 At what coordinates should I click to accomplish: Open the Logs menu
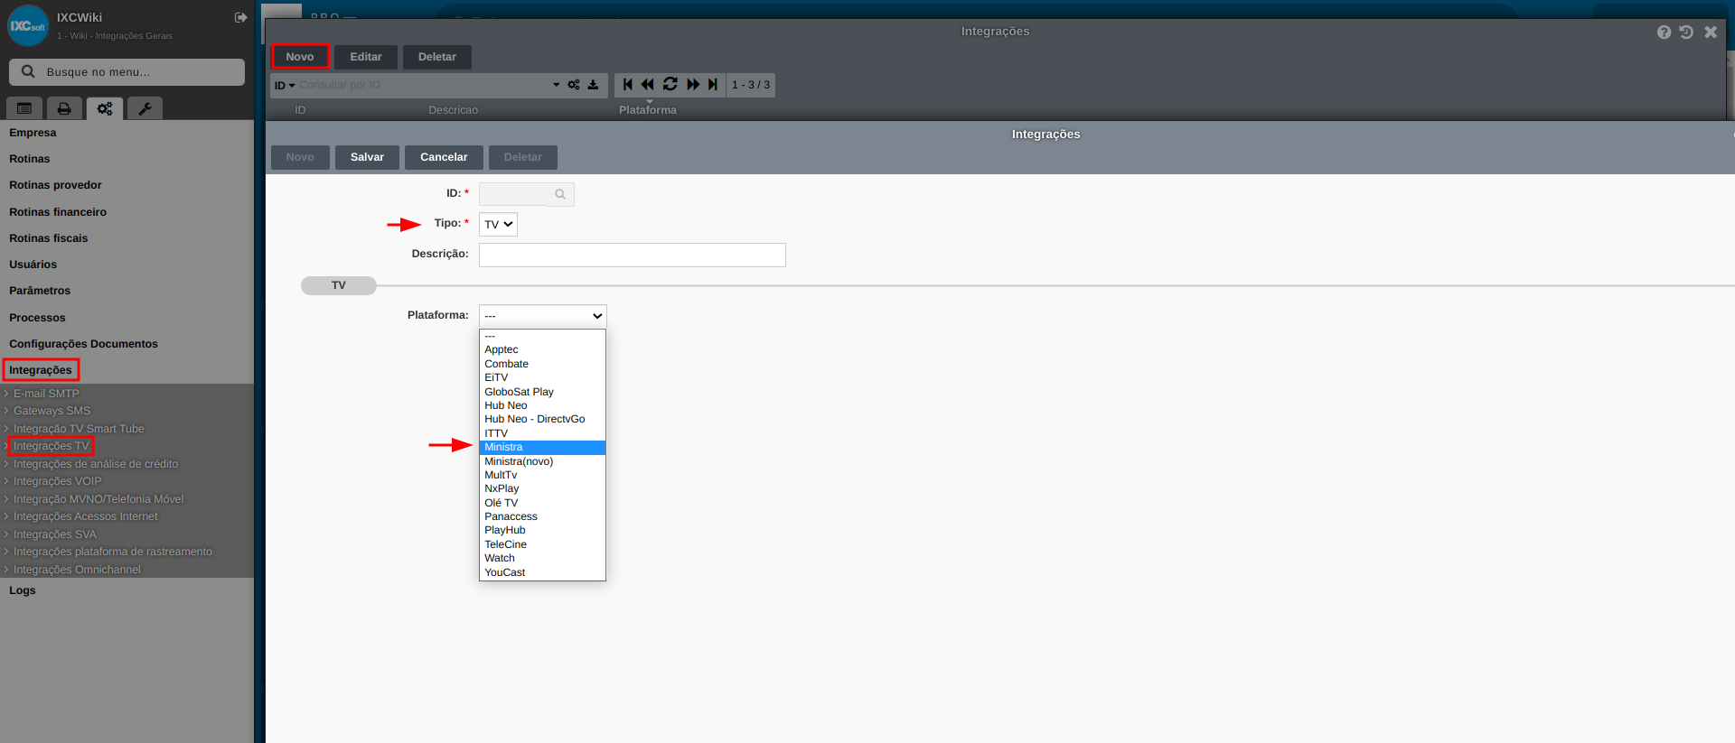[23, 590]
